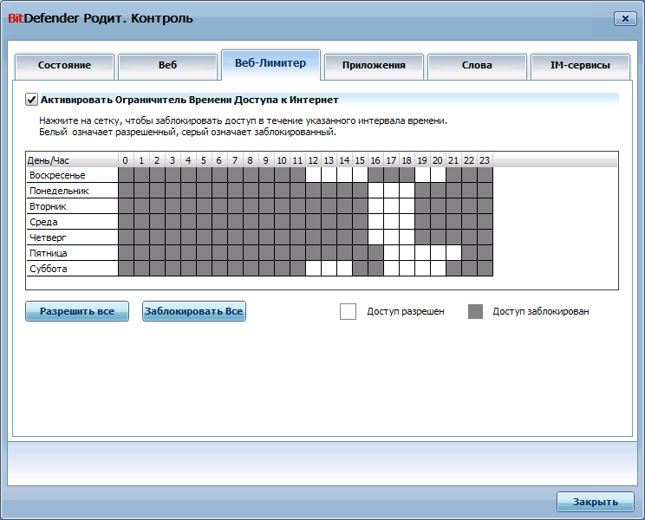Allow Четверг hour 22 cell
The width and height of the screenshot is (645, 520).
469,237
